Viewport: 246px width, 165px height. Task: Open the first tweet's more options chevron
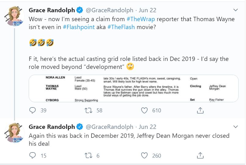pyautogui.click(x=235, y=10)
